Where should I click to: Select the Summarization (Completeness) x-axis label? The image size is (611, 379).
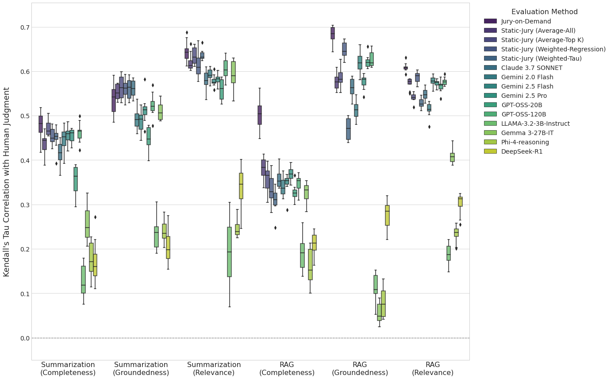click(x=68, y=369)
